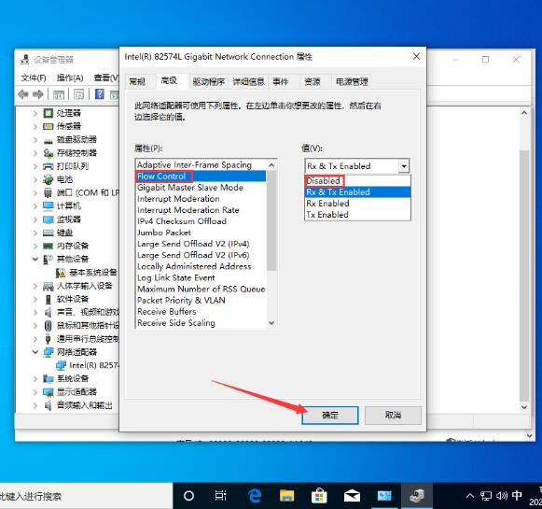Click the 取消 cancel button
This screenshot has width=542, height=509.
click(393, 415)
